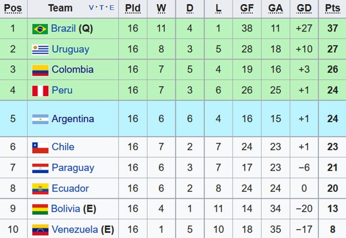Click the T talk template link
Image resolution: width=346 pixels, height=238 pixels.
(x=102, y=8)
